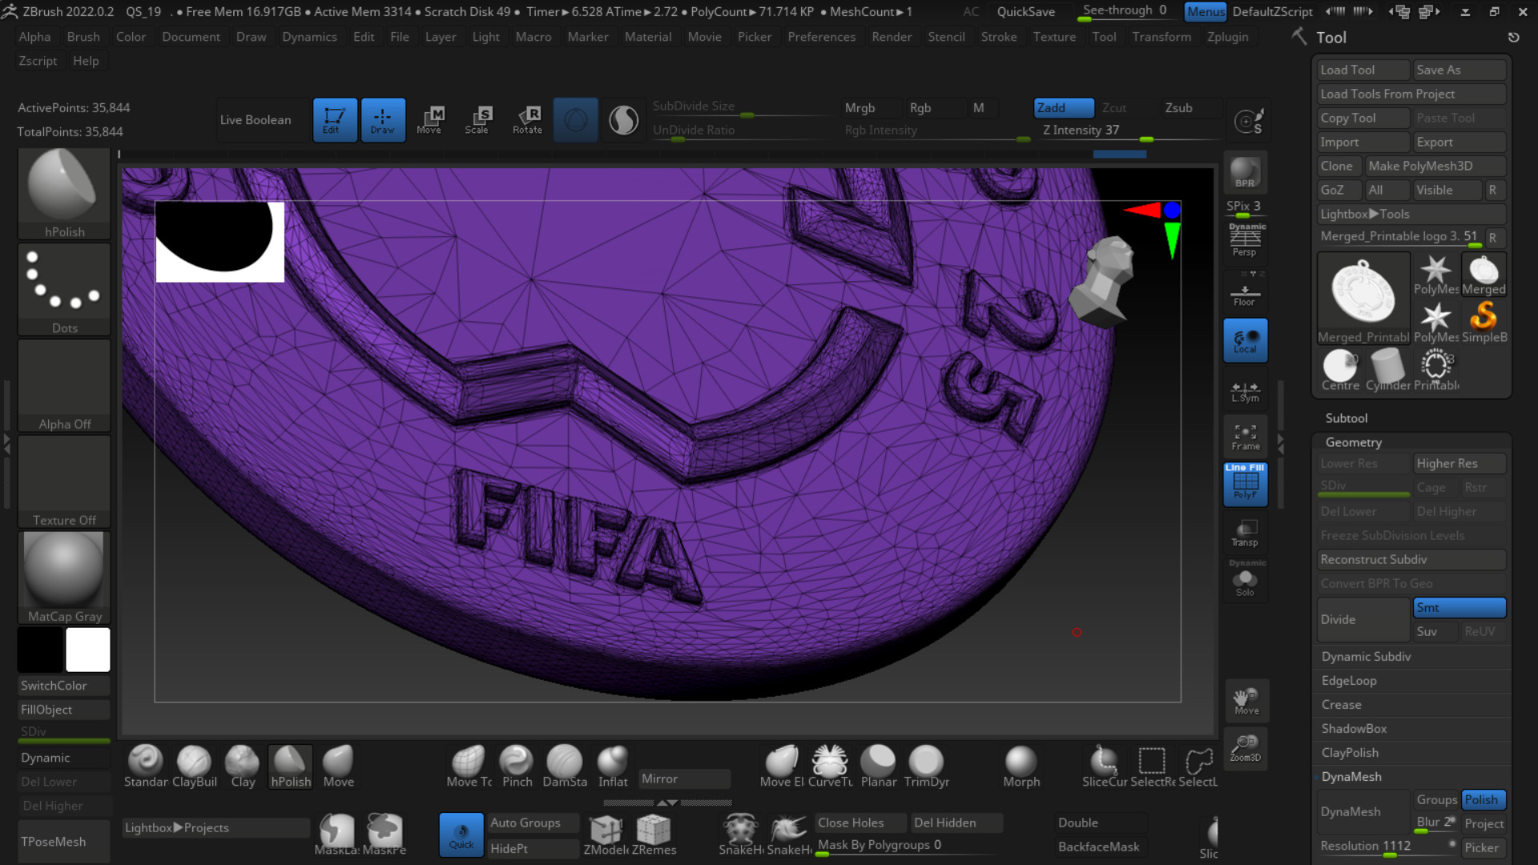Select the Planar brush
The image size is (1538, 865).
(x=878, y=766)
